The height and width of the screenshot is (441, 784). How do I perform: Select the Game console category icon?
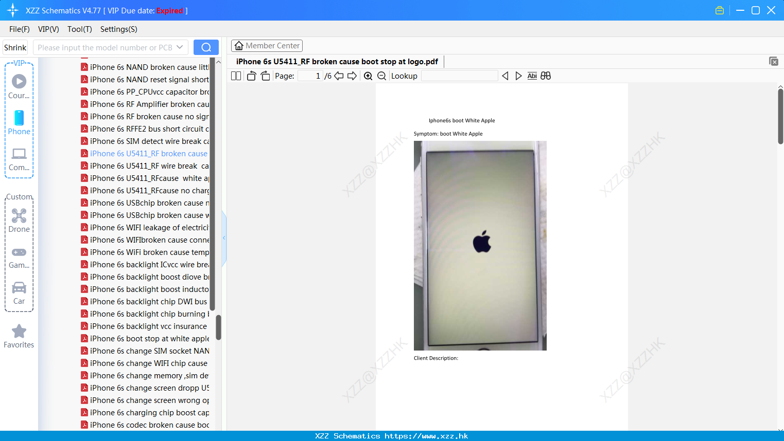(x=19, y=252)
